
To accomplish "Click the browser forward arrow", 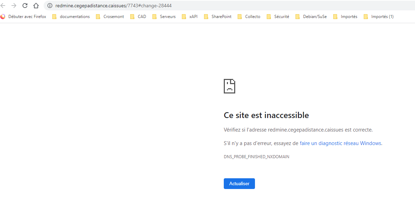I will click(14, 6).
